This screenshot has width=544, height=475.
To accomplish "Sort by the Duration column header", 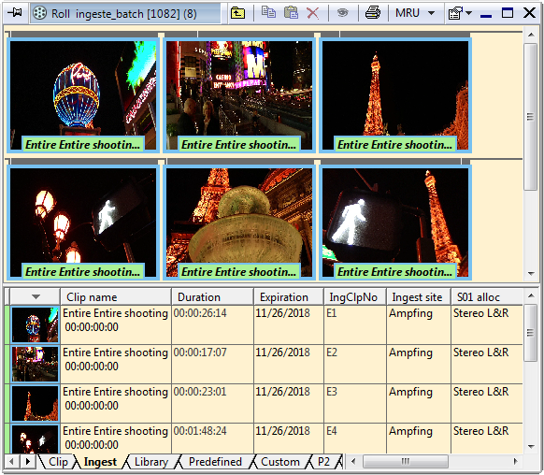I will pos(212,297).
